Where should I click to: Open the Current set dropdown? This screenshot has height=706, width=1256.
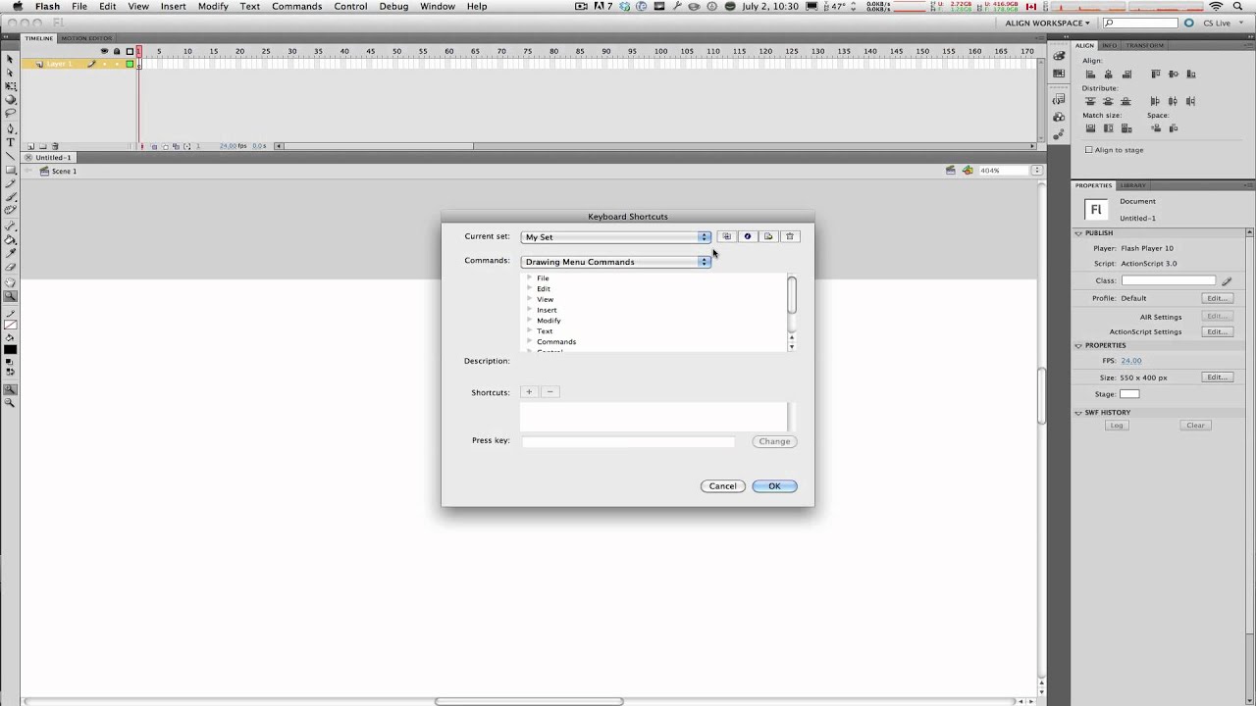point(615,236)
